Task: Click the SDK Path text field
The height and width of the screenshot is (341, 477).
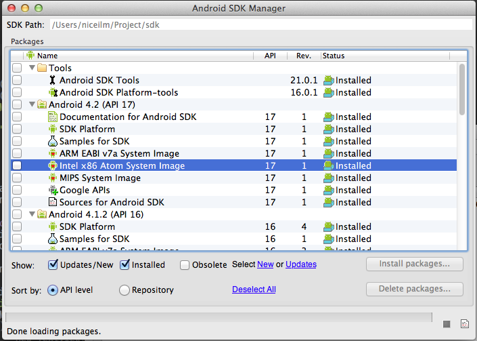Action: tap(261, 24)
